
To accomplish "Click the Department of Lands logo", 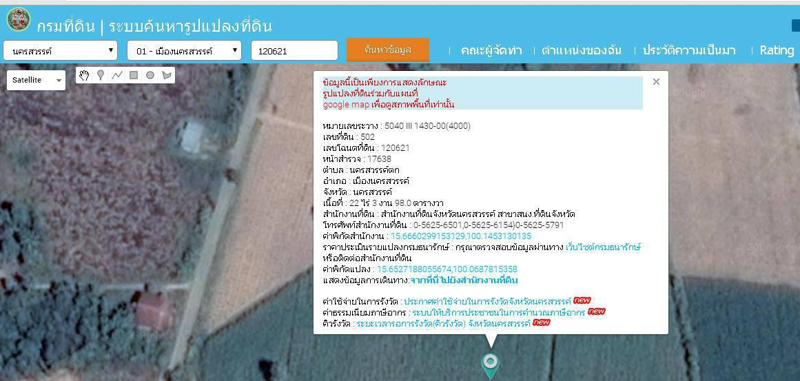I will 19,19.
